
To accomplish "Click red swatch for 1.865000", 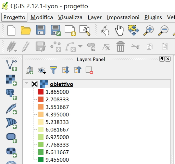I will click(41, 92).
